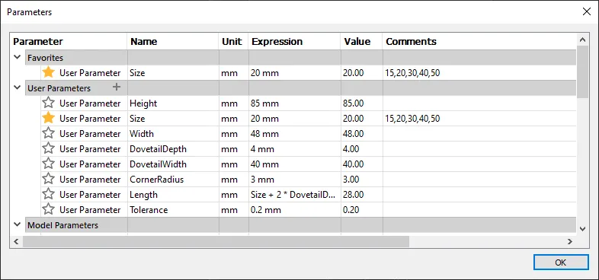Close the Parameters dialog
The height and width of the screenshot is (280, 599).
[586, 12]
